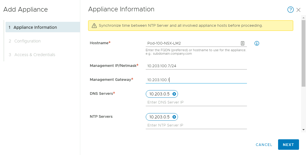Close the Add Appliance dialog
306x155 pixels.
click(298, 10)
